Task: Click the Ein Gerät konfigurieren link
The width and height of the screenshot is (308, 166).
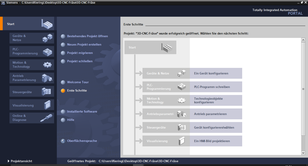Action: coord(211,73)
